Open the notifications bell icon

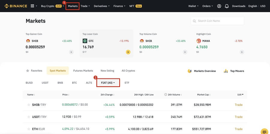tap(227, 6)
